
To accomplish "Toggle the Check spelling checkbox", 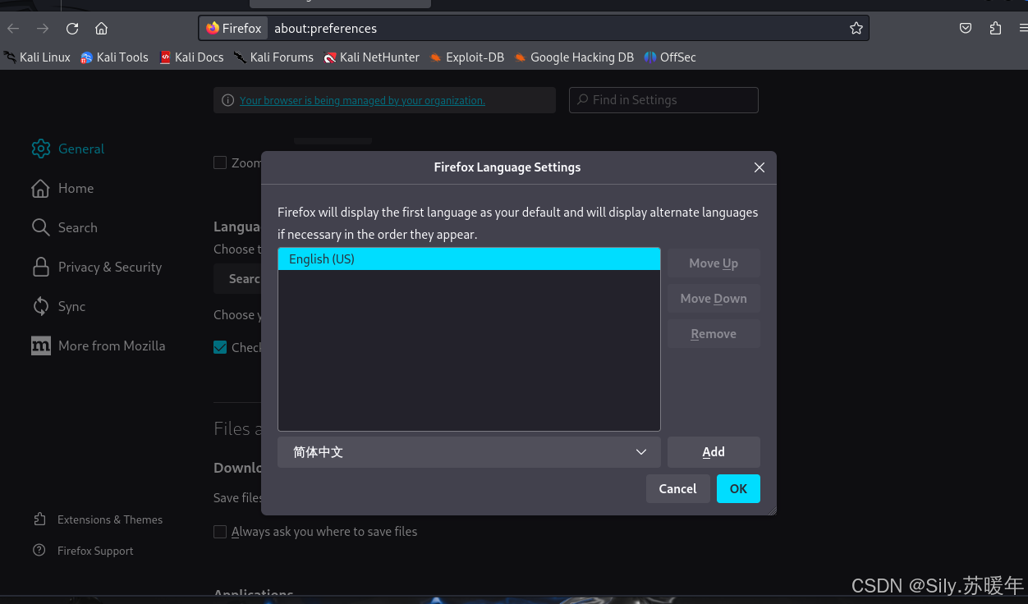I will click(x=220, y=347).
